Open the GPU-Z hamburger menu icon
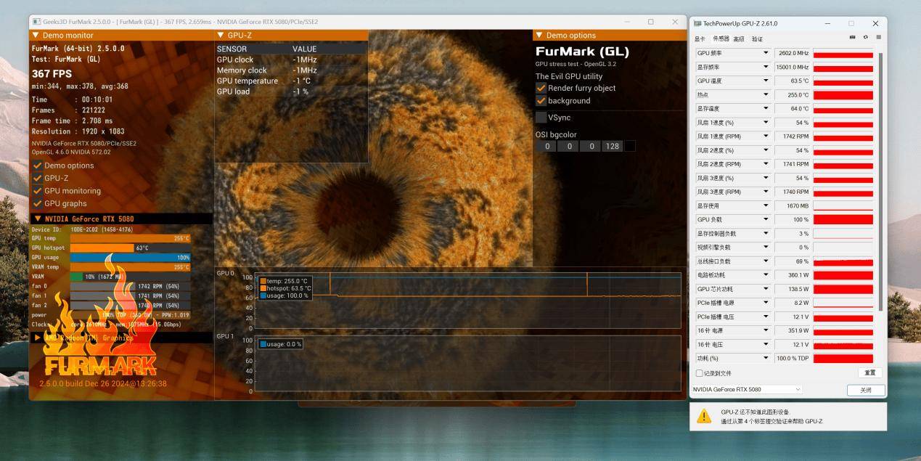The height and width of the screenshot is (461, 921). (x=878, y=38)
